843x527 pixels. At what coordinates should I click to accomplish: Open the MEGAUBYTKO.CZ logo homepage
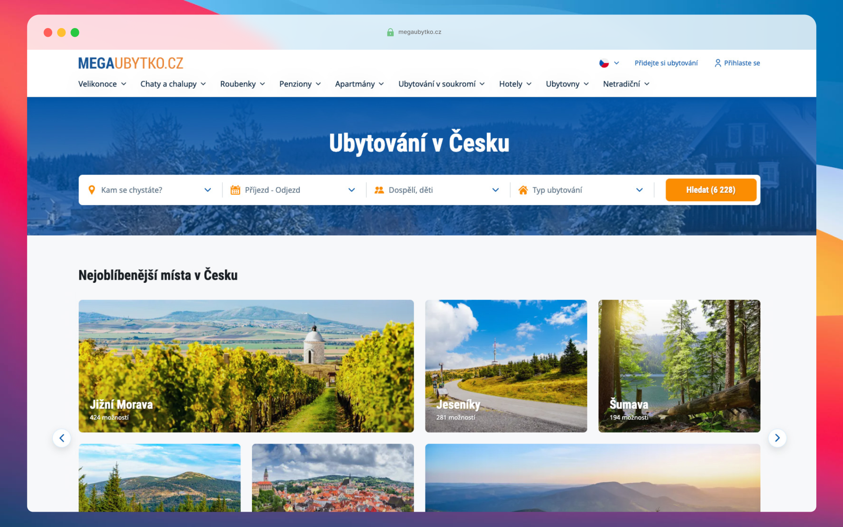click(x=130, y=63)
